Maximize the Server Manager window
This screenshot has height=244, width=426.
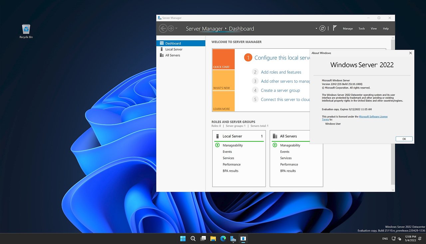pos(379,18)
